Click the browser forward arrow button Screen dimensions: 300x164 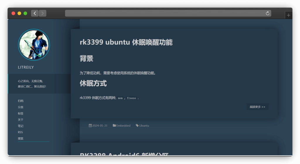click(x=42, y=13)
